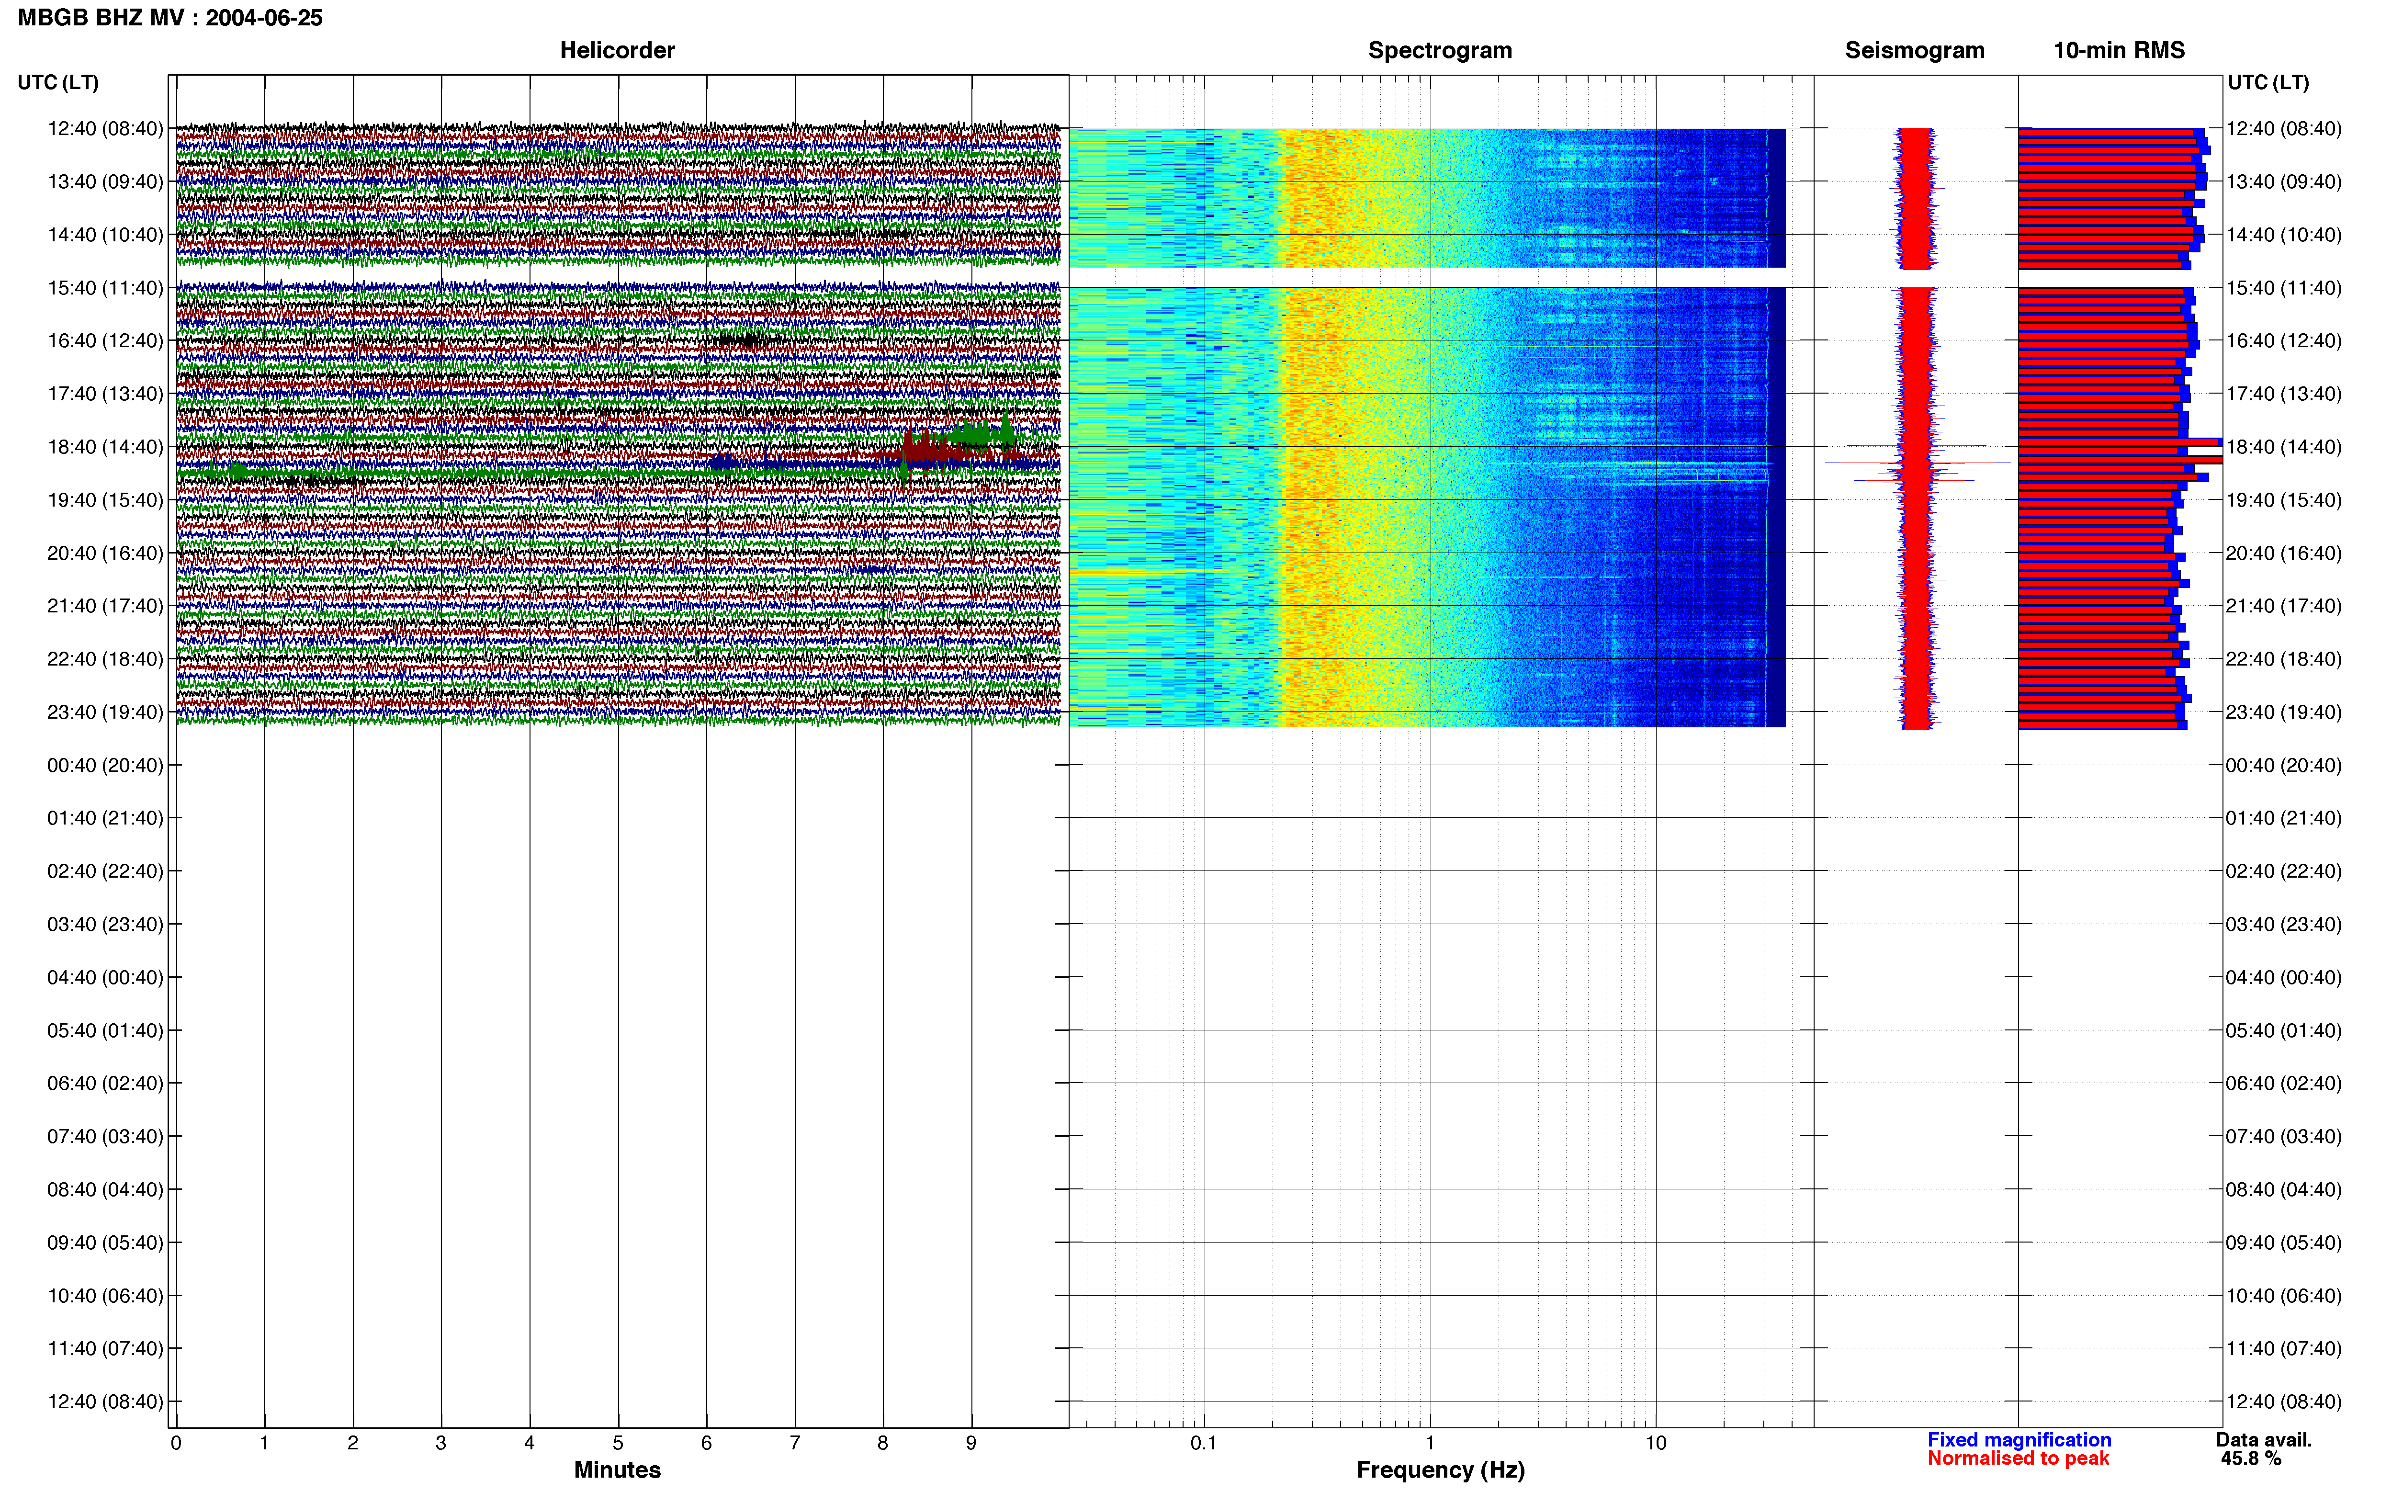Click the minute 9 tick label
2403x1503 pixels.
[x=971, y=1442]
